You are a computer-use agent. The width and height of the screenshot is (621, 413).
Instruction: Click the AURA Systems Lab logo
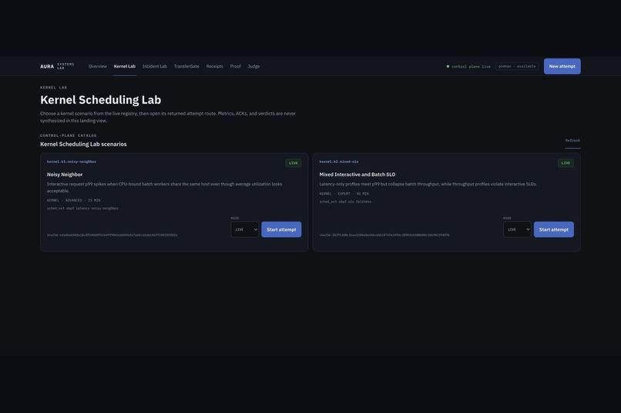coord(57,66)
